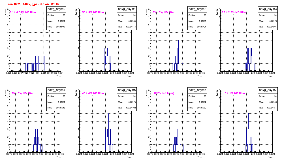The width and height of the screenshot is (282, 162).
Task: Click RMS value 0.0001948 in havg_asym4
Action: pos(60,108)
